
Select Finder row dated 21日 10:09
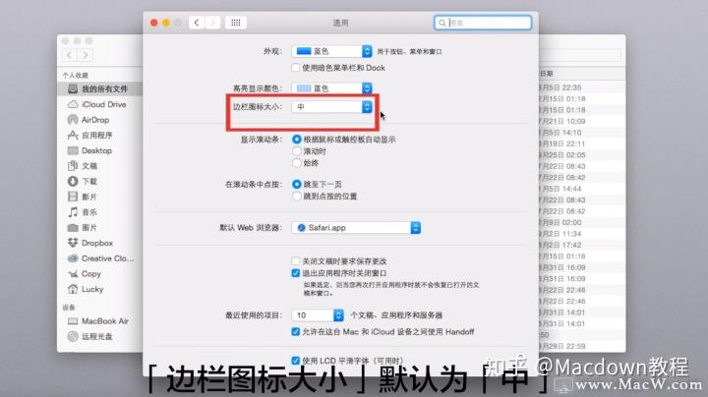tap(582, 121)
